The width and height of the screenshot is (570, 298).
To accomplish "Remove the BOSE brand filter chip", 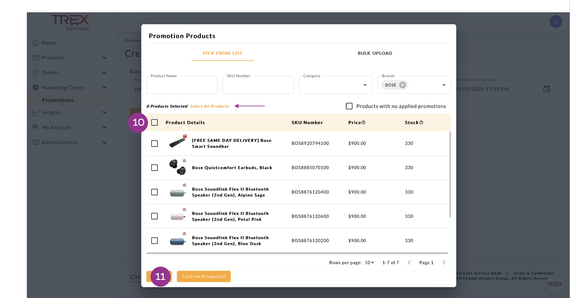I will 402,85.
